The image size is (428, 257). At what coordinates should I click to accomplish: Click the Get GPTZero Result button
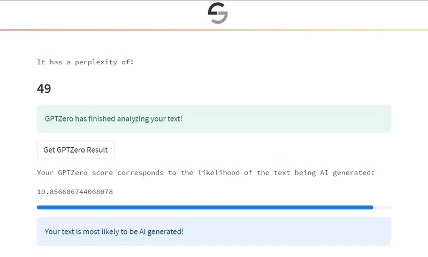pos(75,150)
